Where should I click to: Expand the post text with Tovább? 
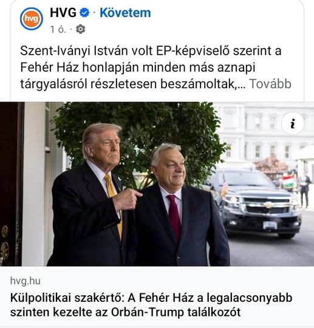270,84
